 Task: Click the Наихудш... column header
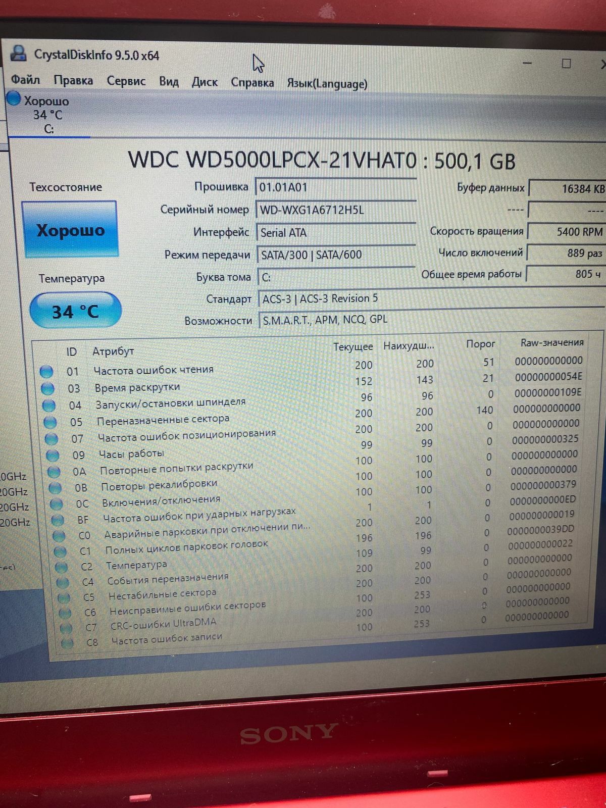click(x=409, y=346)
